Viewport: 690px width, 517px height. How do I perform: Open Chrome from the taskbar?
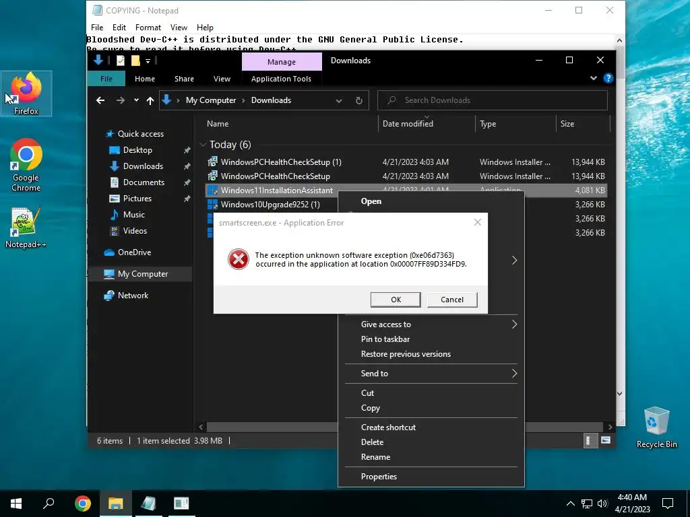[x=82, y=504]
